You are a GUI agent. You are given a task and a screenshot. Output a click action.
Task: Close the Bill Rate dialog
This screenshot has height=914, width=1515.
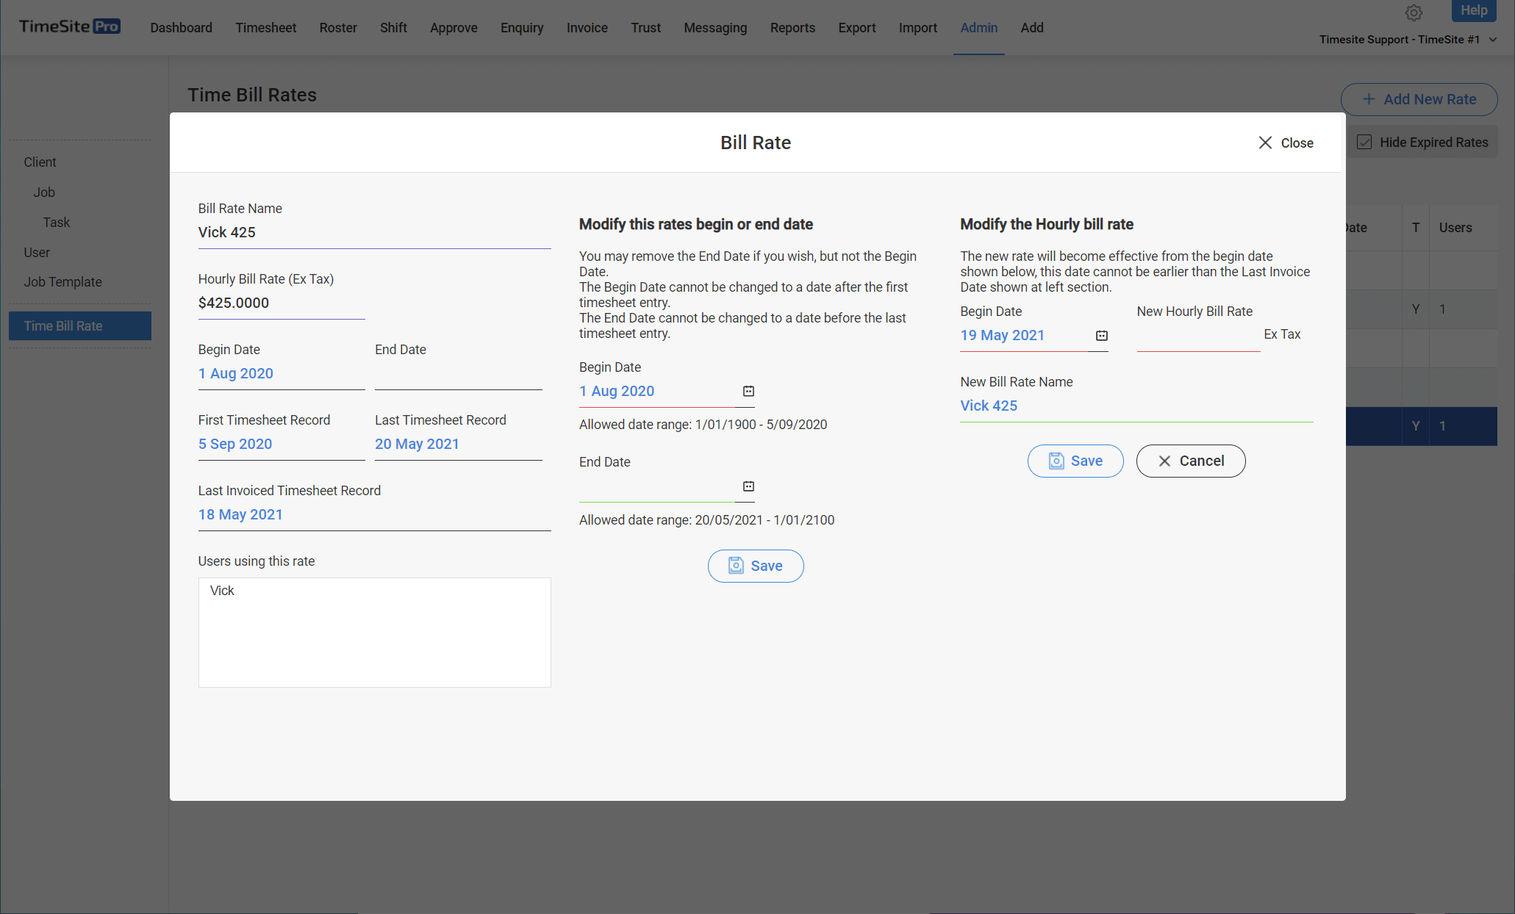coord(1286,143)
